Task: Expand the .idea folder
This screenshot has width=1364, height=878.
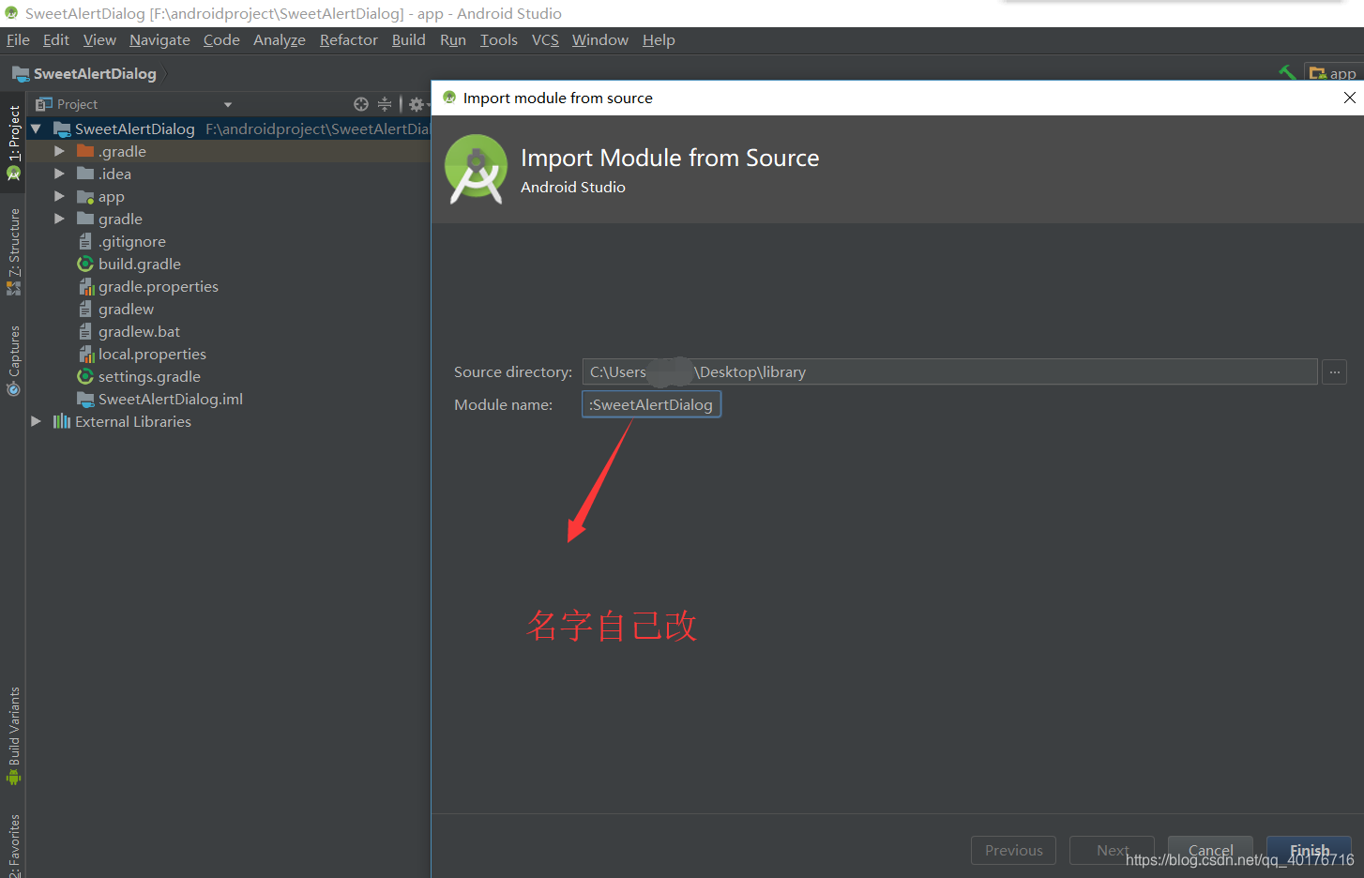Action: click(59, 174)
